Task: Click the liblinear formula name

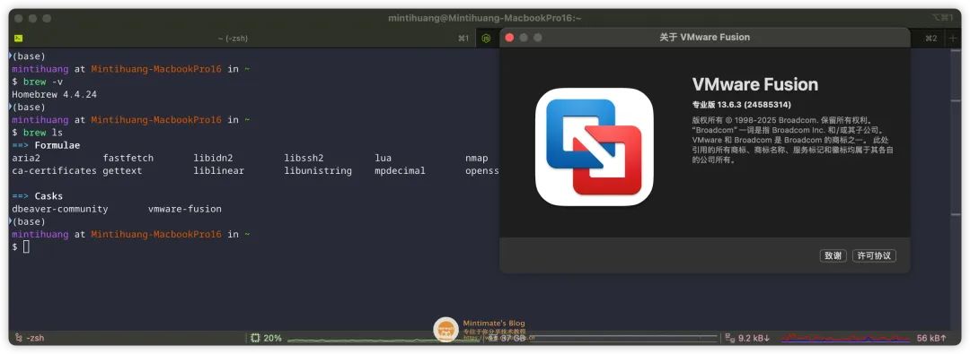Action: point(219,170)
